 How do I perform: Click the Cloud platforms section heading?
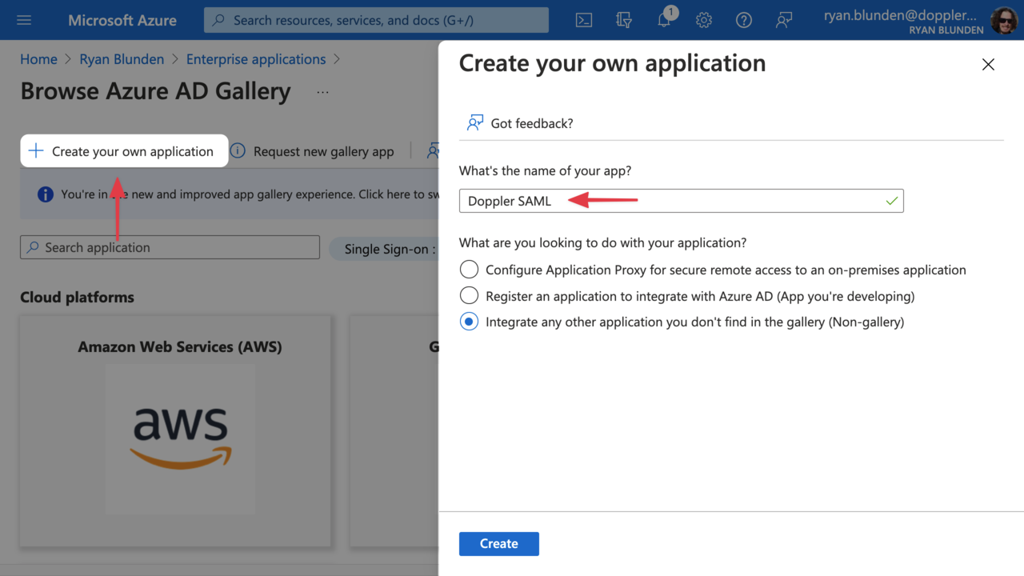(77, 297)
